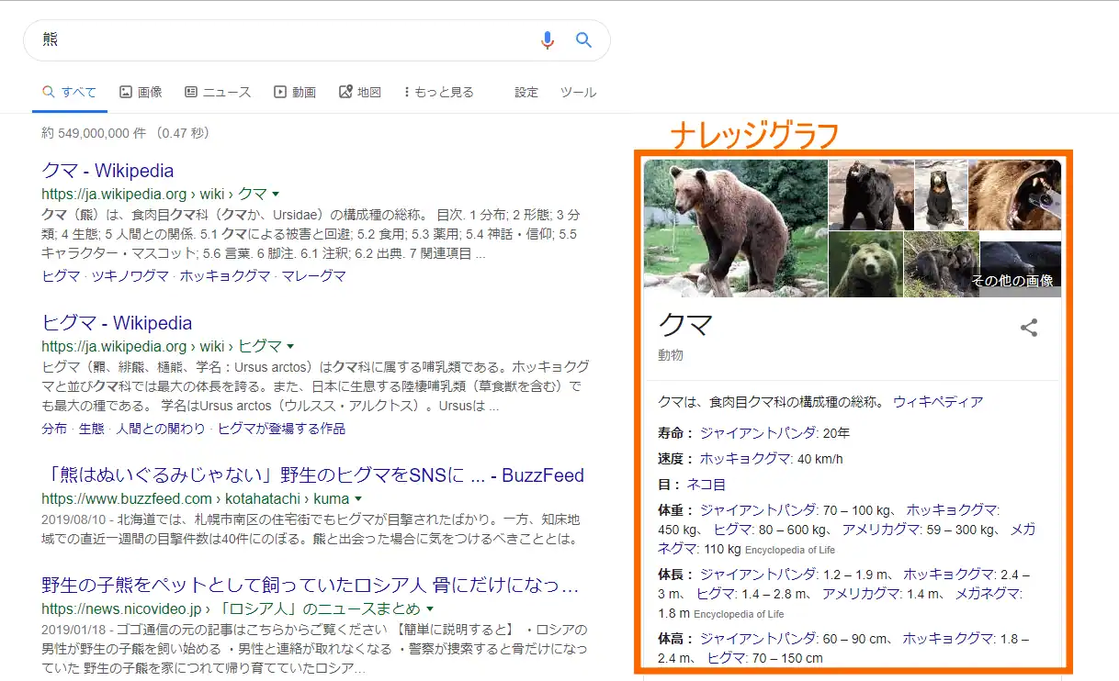Open the ツール search tools

578,92
